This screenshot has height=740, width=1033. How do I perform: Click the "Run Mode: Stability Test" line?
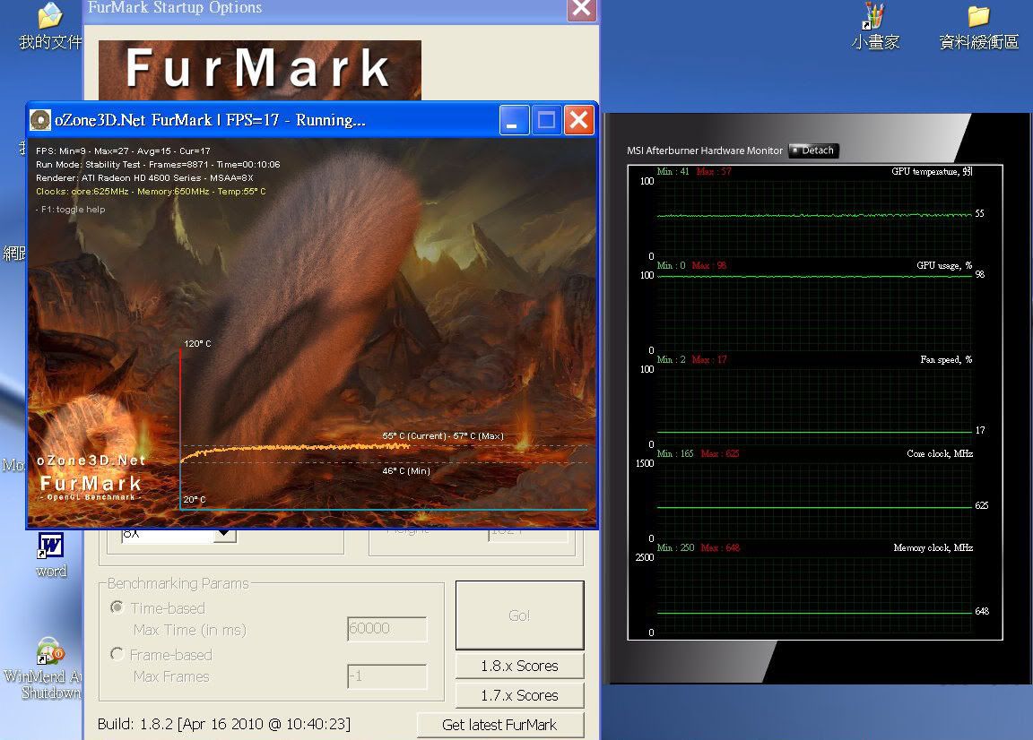[158, 165]
